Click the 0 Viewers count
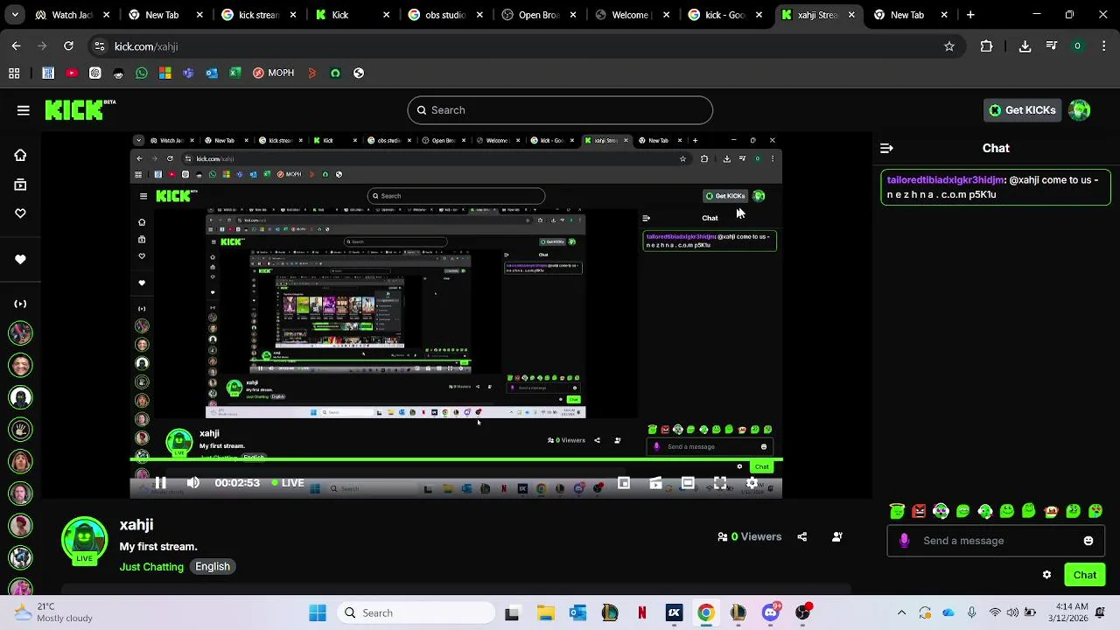Image resolution: width=1120 pixels, height=630 pixels. [750, 537]
